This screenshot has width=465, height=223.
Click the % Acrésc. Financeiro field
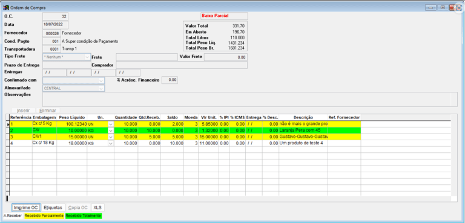pyautogui.click(x=170, y=80)
